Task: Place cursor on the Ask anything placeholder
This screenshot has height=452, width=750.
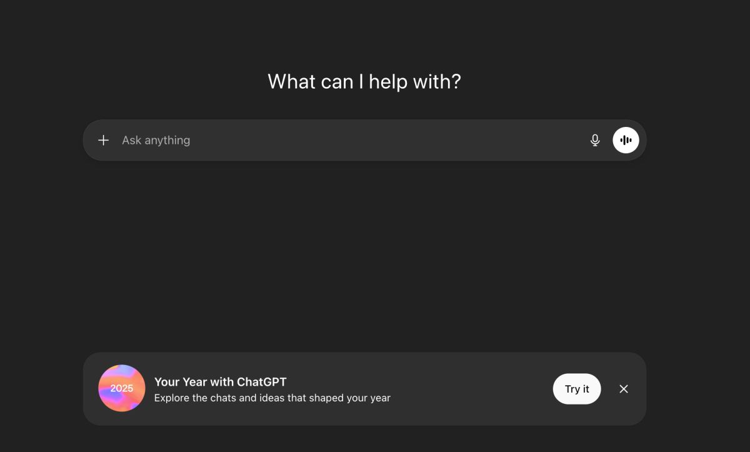Action: pos(156,140)
